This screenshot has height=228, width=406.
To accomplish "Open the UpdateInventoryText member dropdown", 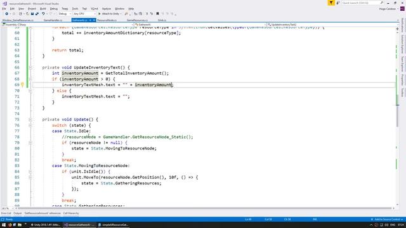I will tap(332, 25).
